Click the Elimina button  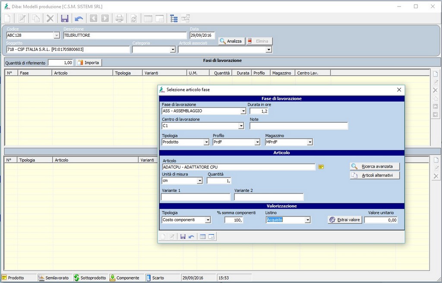click(259, 41)
